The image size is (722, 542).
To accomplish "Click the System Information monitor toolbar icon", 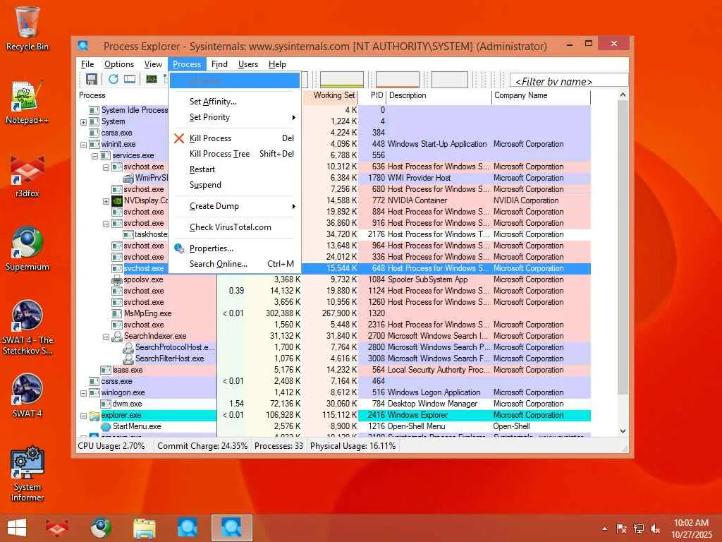I will tap(130, 79).
